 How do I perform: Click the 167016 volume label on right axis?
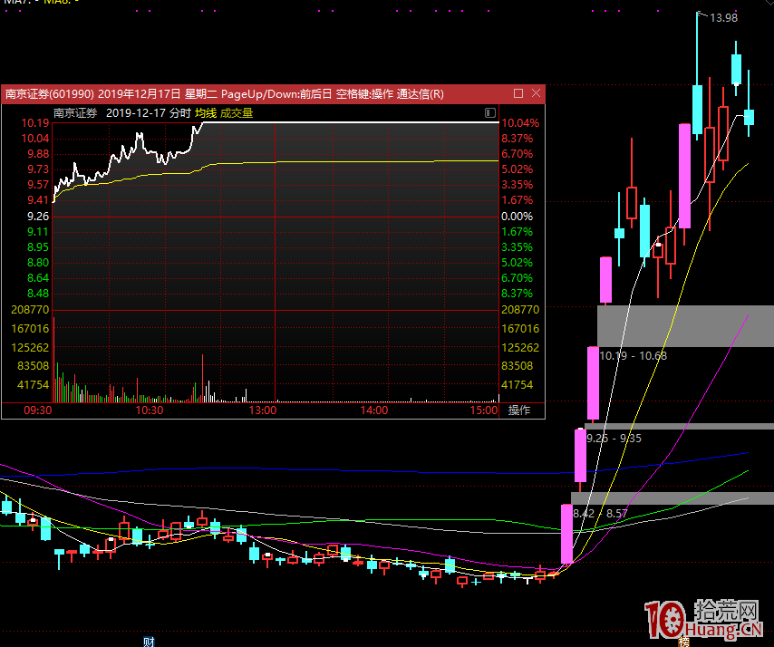520,329
